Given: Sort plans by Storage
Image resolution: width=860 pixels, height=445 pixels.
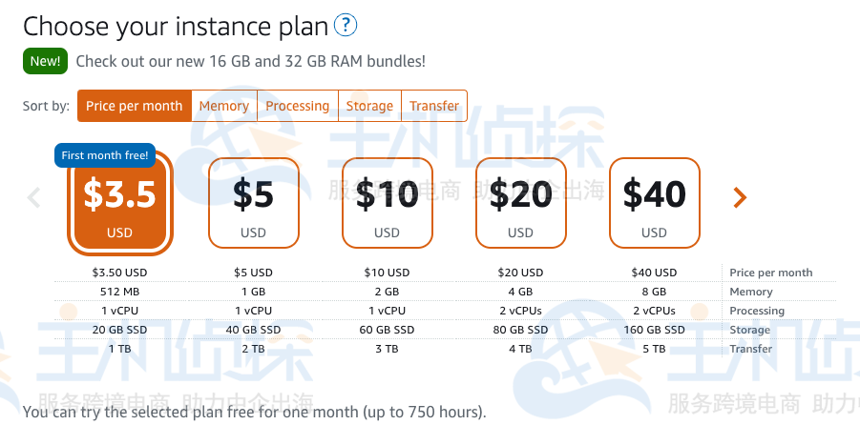Looking at the screenshot, I should pyautogui.click(x=369, y=106).
